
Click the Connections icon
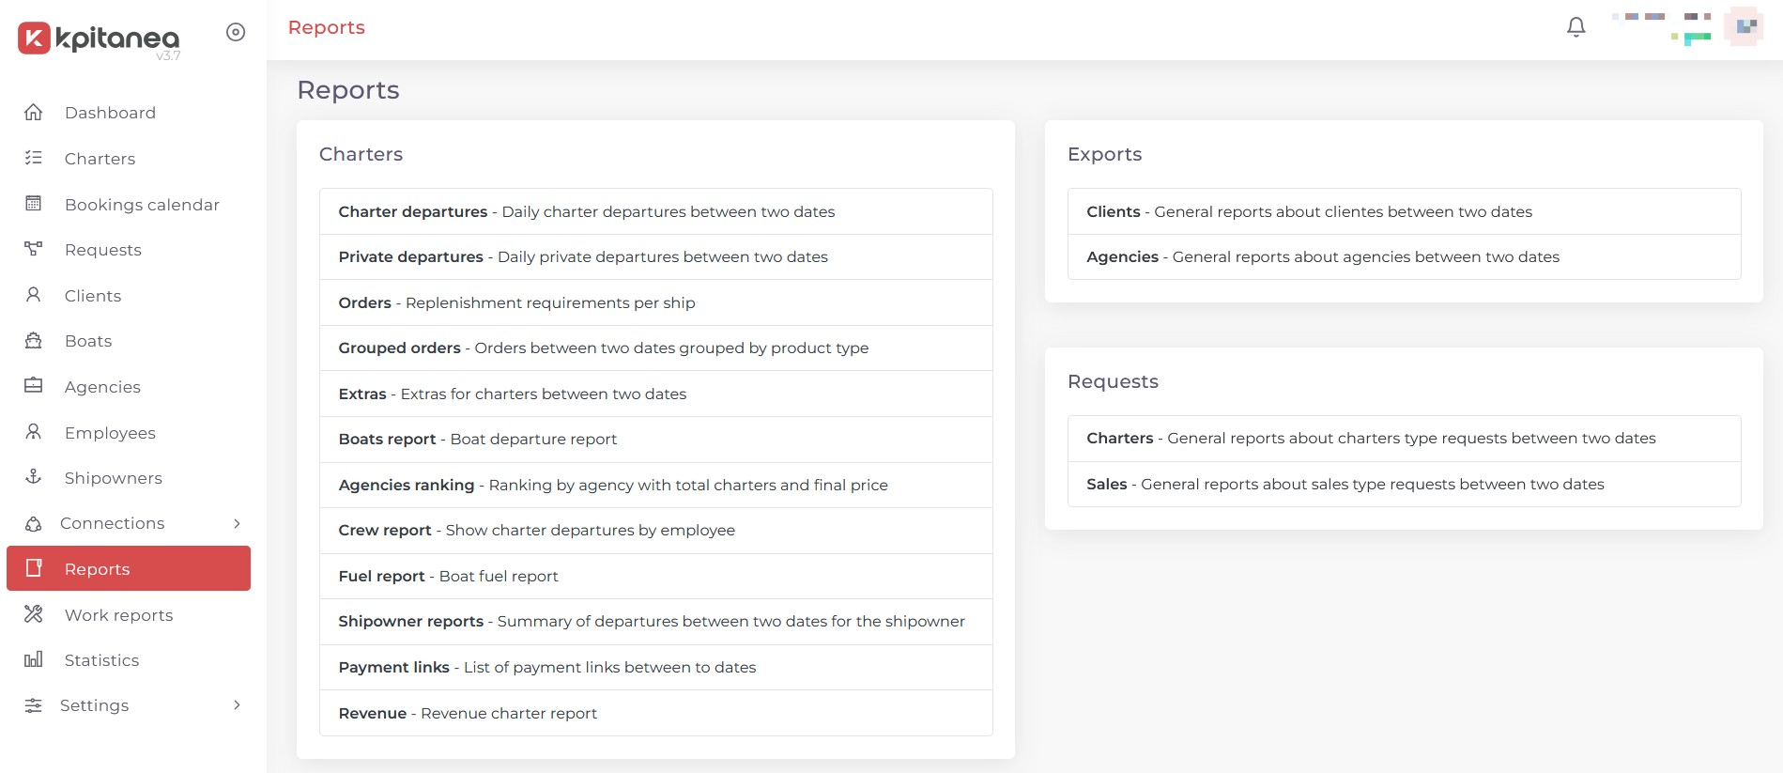[x=34, y=523]
